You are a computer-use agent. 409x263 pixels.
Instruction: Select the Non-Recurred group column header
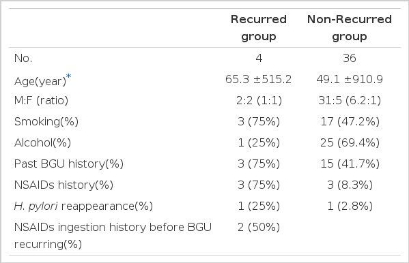(350, 28)
